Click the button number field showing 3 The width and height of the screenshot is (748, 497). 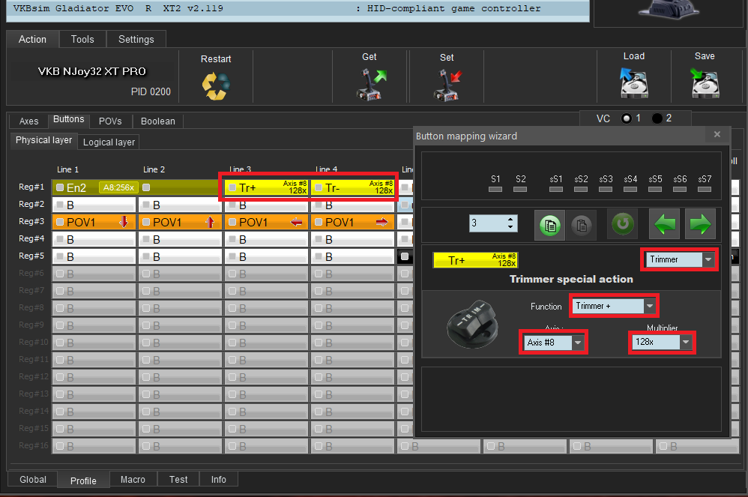[487, 223]
